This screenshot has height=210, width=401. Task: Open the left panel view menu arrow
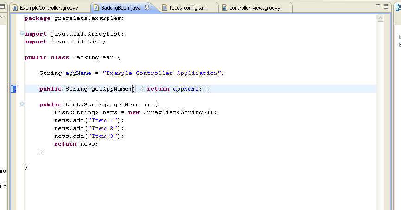coord(2,18)
